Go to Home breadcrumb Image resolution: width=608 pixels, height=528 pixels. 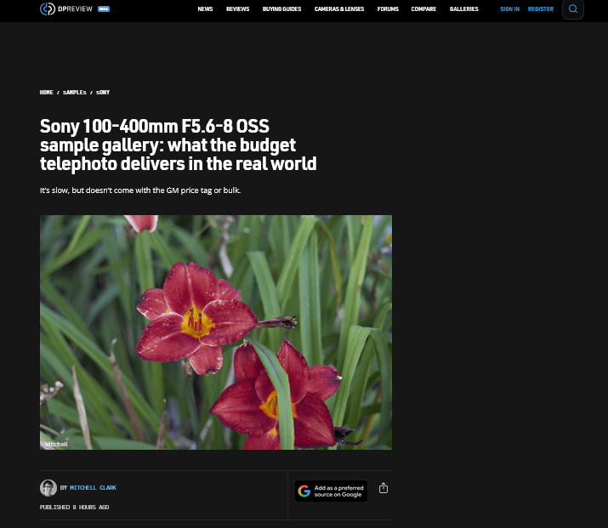tap(46, 93)
